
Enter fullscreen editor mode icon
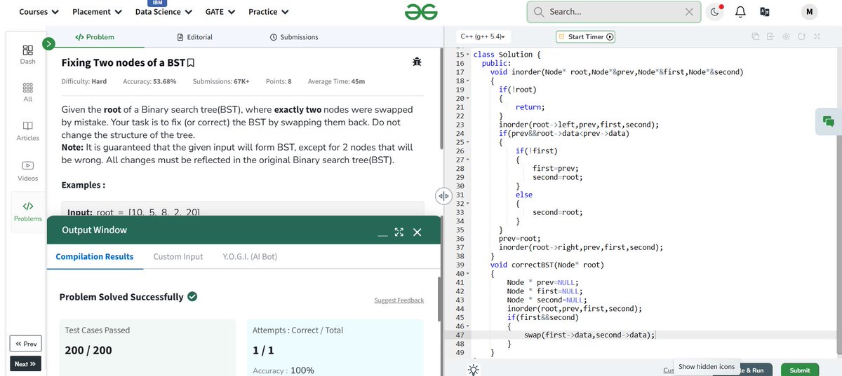[817, 36]
